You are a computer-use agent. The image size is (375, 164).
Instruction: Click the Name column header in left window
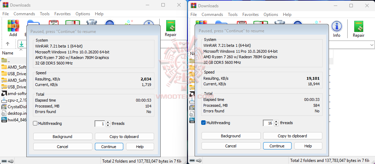(x=8, y=53)
